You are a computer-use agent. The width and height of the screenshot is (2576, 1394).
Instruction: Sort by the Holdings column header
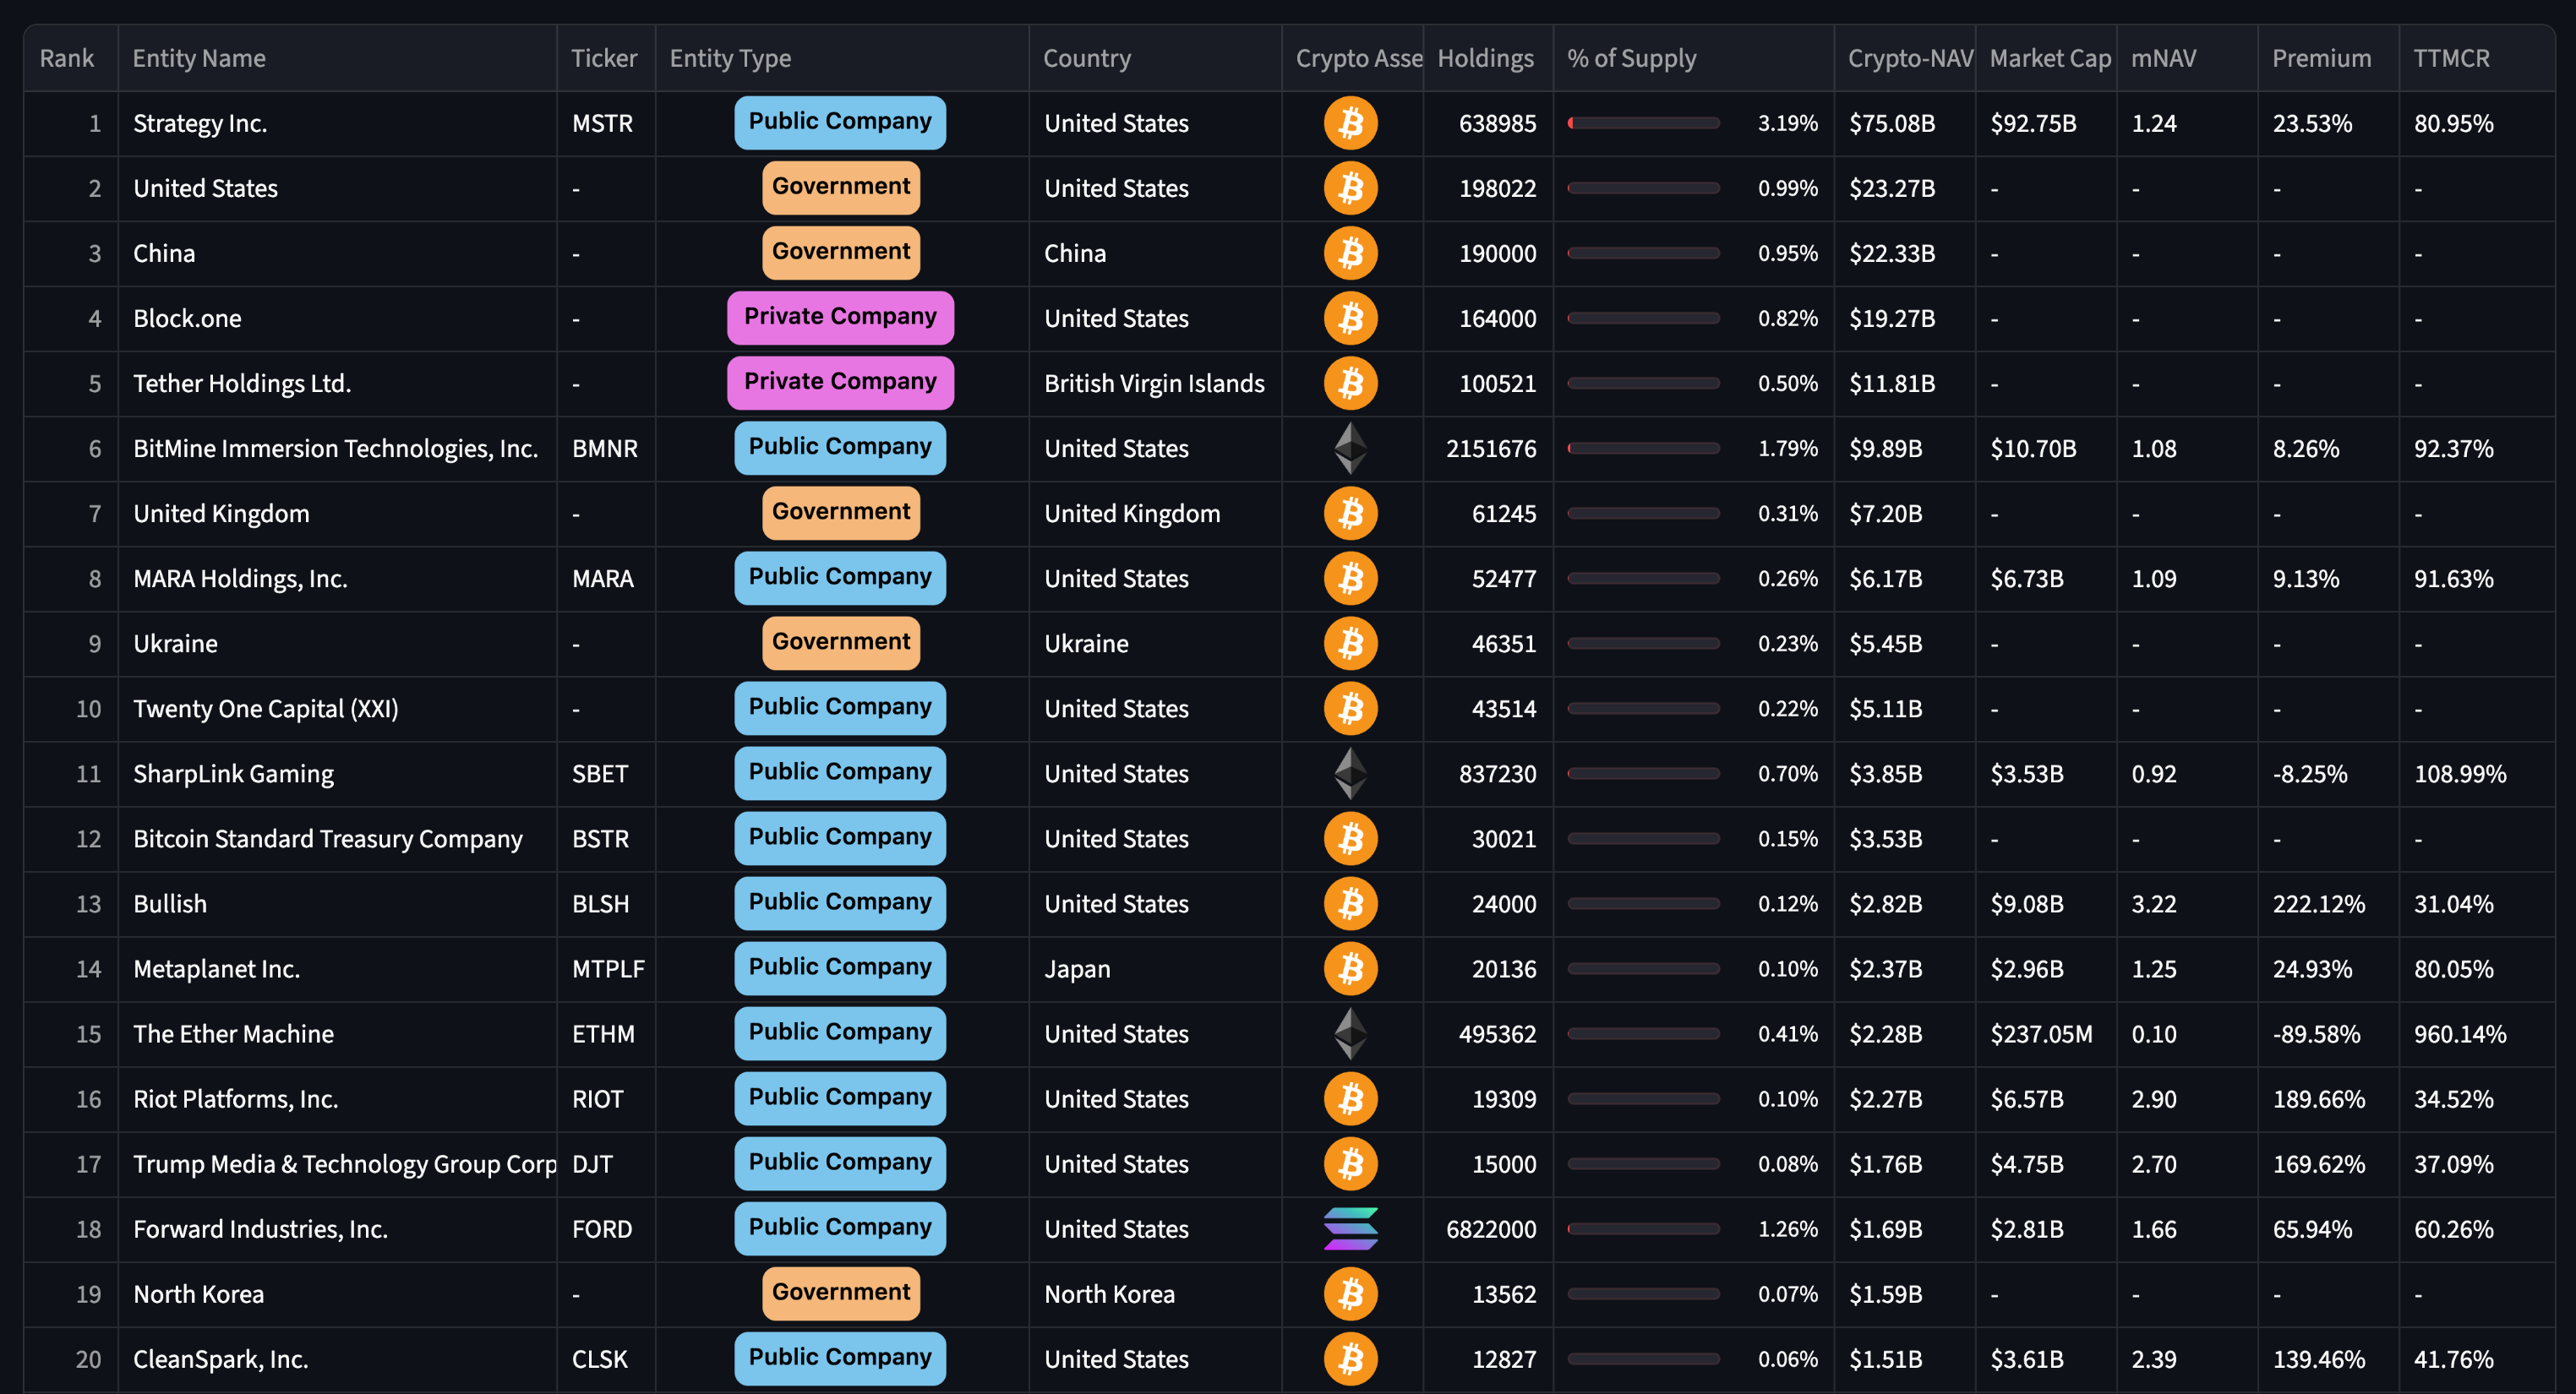(1485, 58)
